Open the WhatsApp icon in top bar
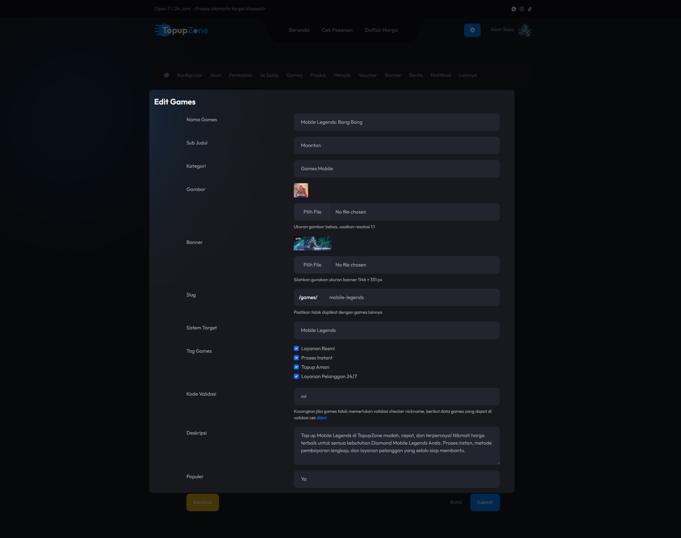Viewport: 681px width, 538px height. [x=514, y=9]
